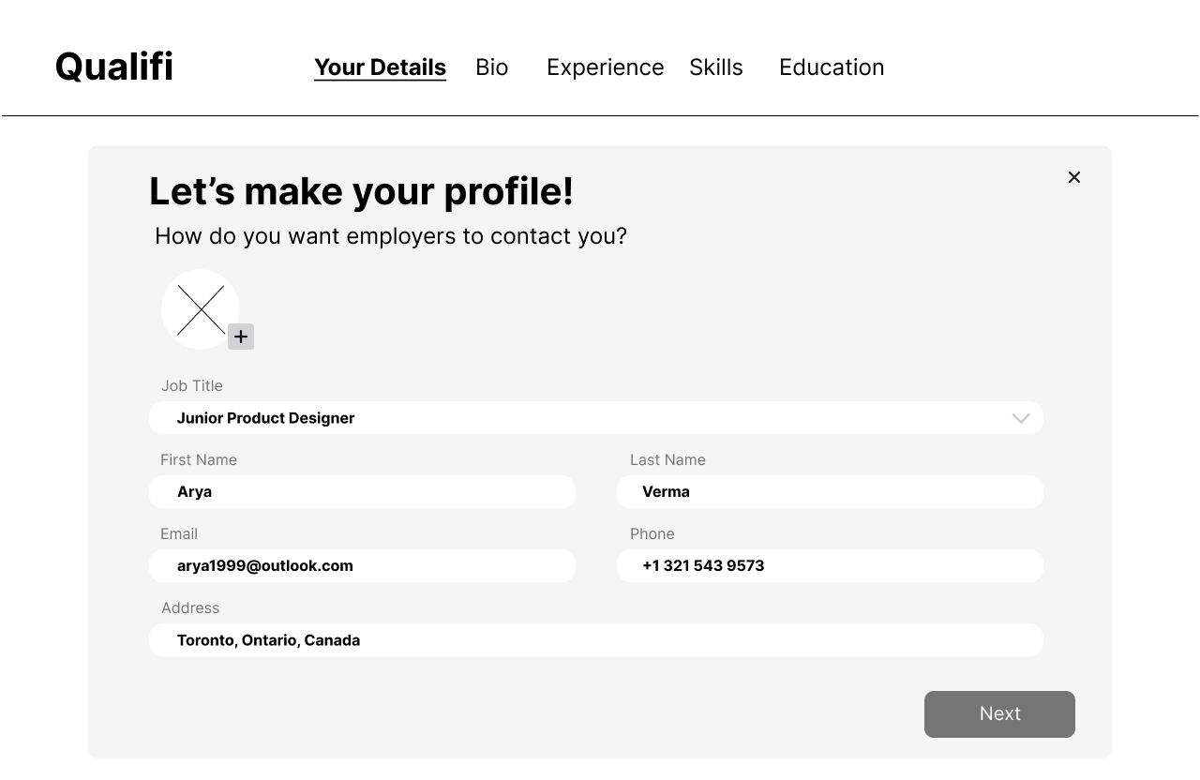Open the Experience tab

coord(605,67)
